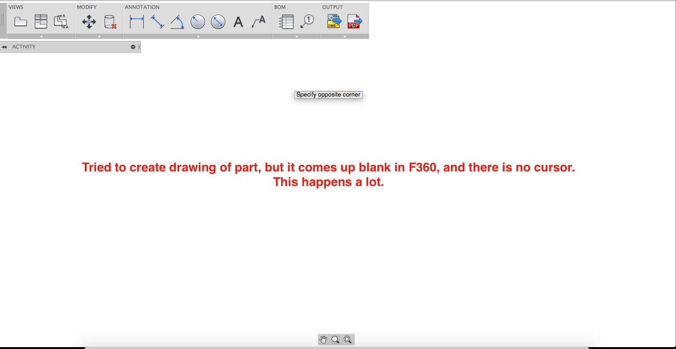This screenshot has width=676, height=349.
Task: Select the Linear Dimension tool
Action: coord(137,22)
